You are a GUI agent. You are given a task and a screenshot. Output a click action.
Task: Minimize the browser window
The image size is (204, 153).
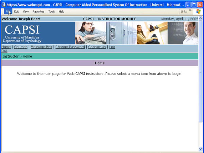[187, 5]
